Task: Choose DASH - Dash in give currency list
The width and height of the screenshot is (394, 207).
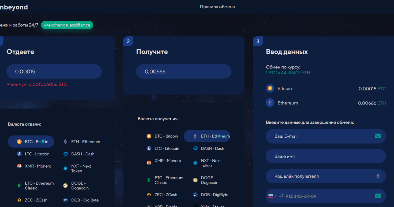Action: (x=78, y=154)
